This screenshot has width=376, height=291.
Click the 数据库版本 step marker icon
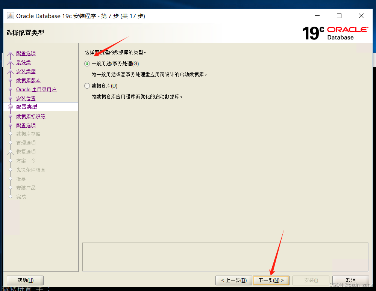10,80
